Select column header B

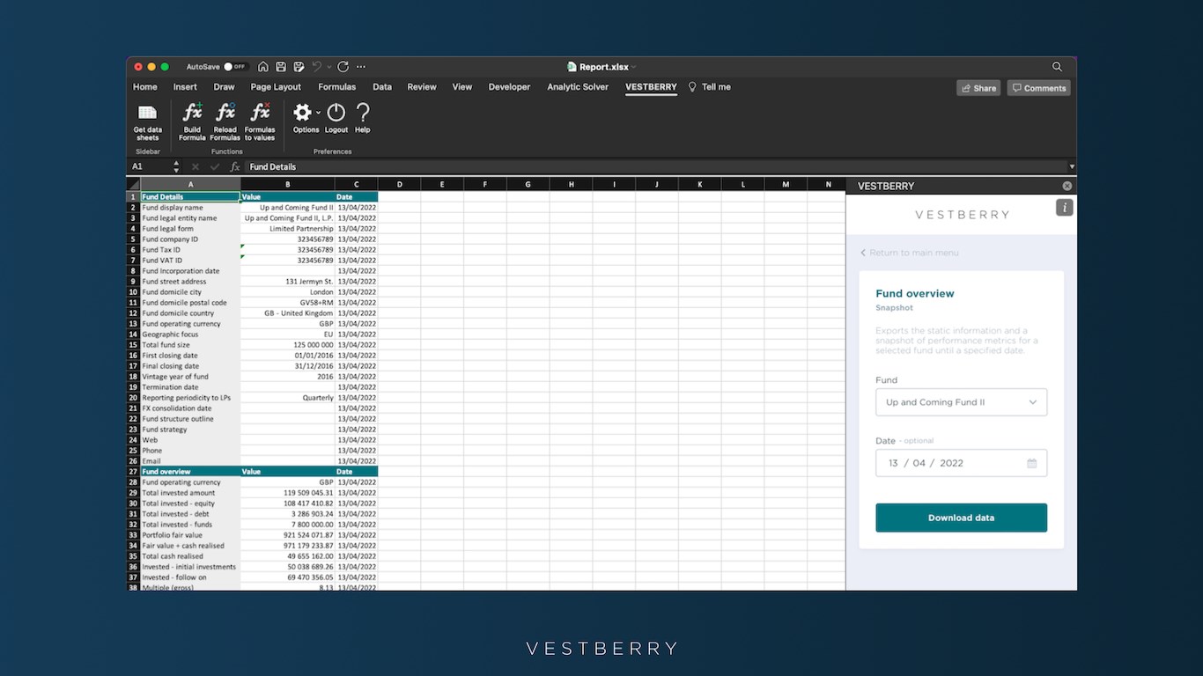[287, 185]
